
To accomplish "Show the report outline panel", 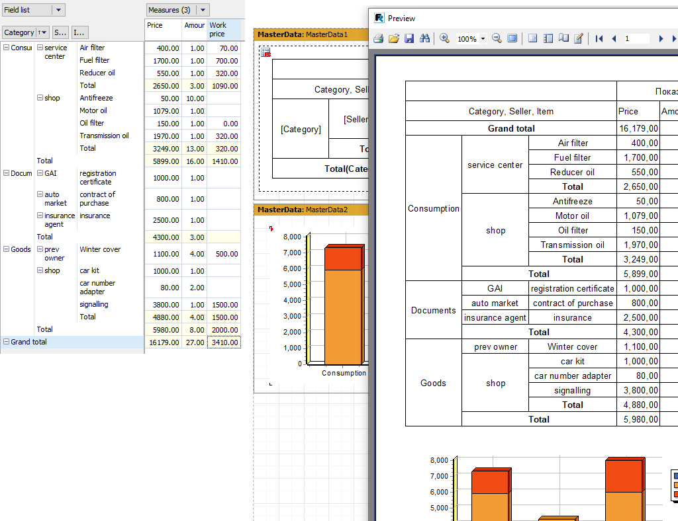I will click(533, 38).
